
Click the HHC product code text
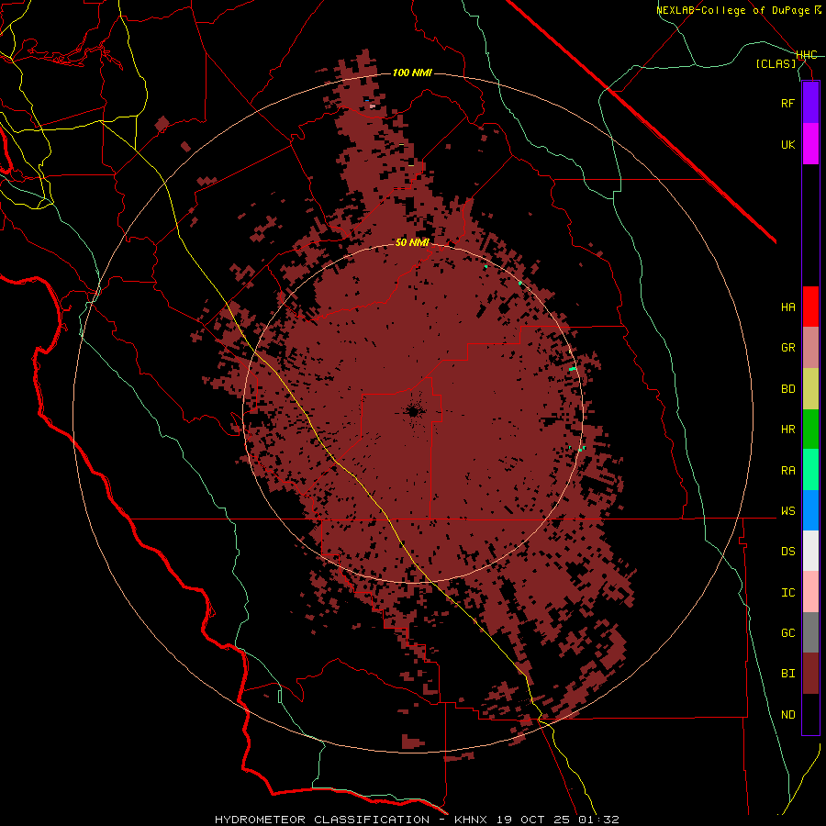click(807, 55)
